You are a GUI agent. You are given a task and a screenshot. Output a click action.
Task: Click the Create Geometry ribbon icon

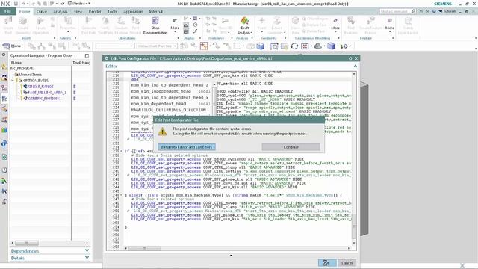tap(23, 25)
